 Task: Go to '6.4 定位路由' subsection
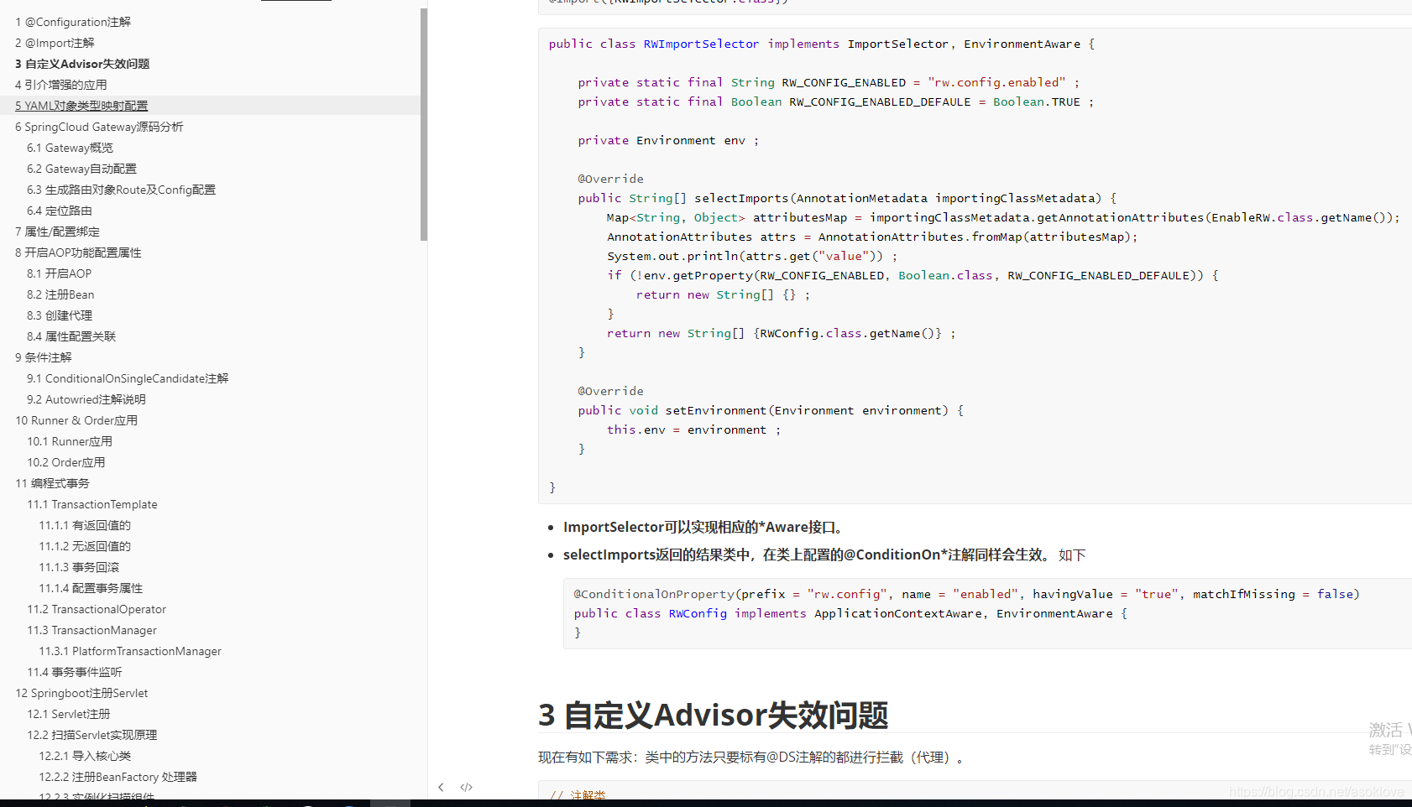tap(60, 211)
